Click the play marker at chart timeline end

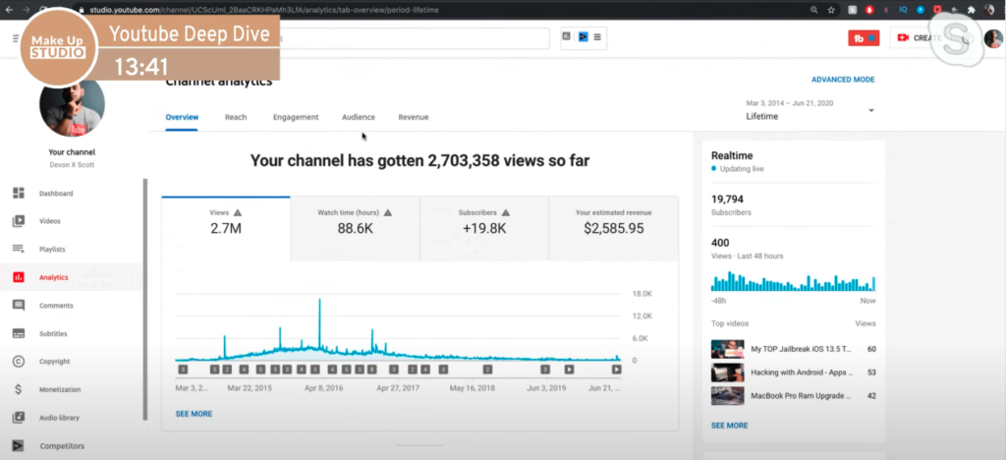tap(616, 370)
